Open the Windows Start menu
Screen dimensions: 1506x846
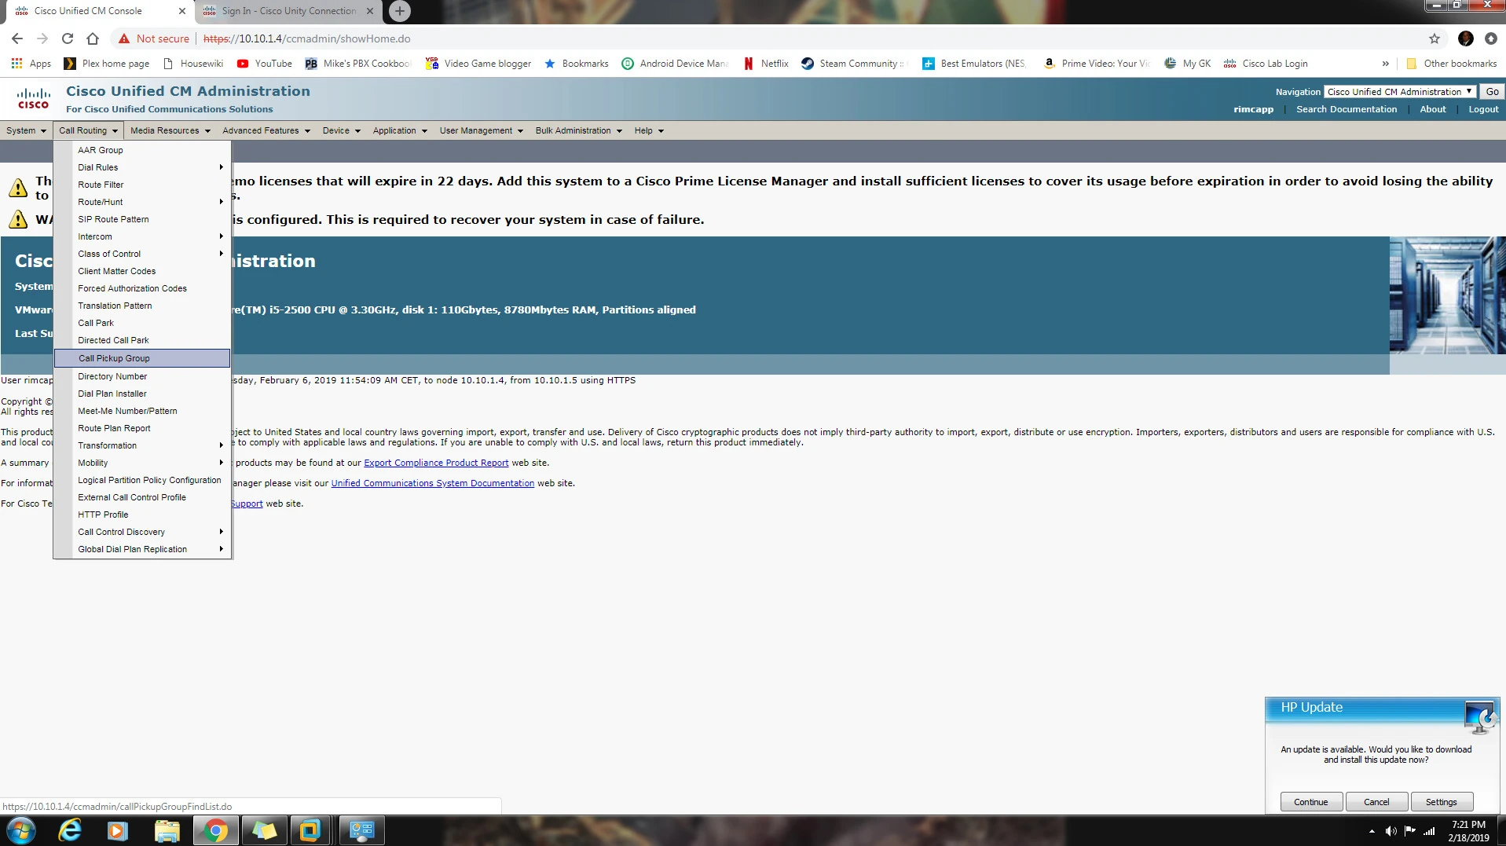click(x=20, y=830)
